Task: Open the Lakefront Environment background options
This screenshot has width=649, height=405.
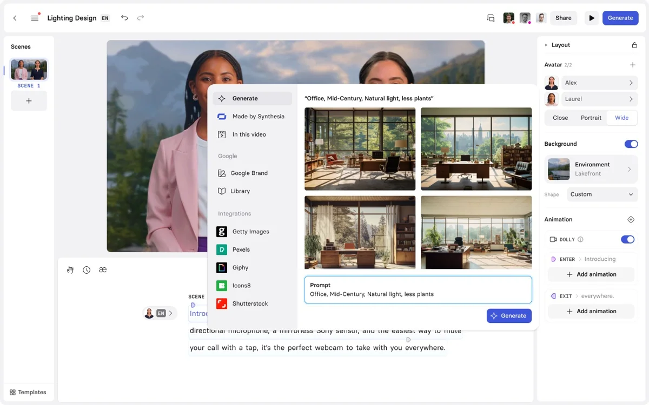Action: (591, 169)
